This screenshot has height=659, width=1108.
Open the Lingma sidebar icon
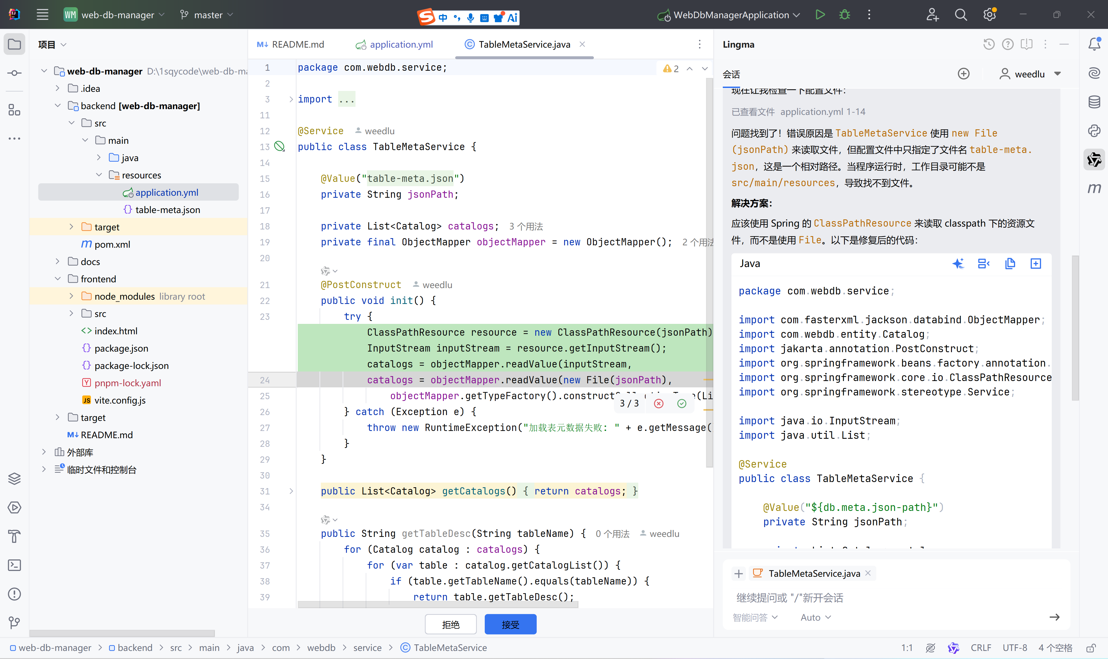1094,159
